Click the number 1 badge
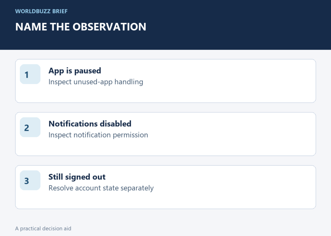 (30, 74)
